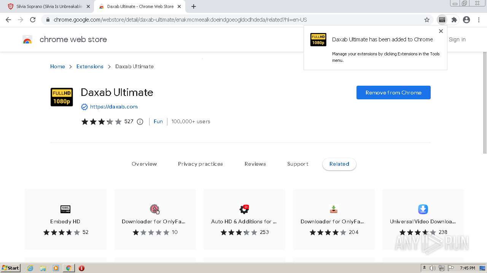Click the red Opera taskbar icon

(81, 268)
